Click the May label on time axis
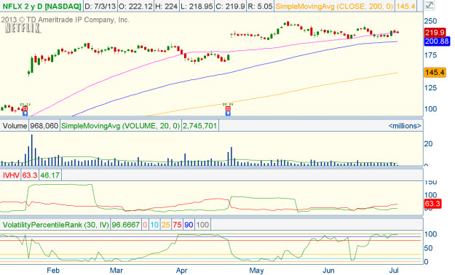455x275 pixels. (x=256, y=271)
